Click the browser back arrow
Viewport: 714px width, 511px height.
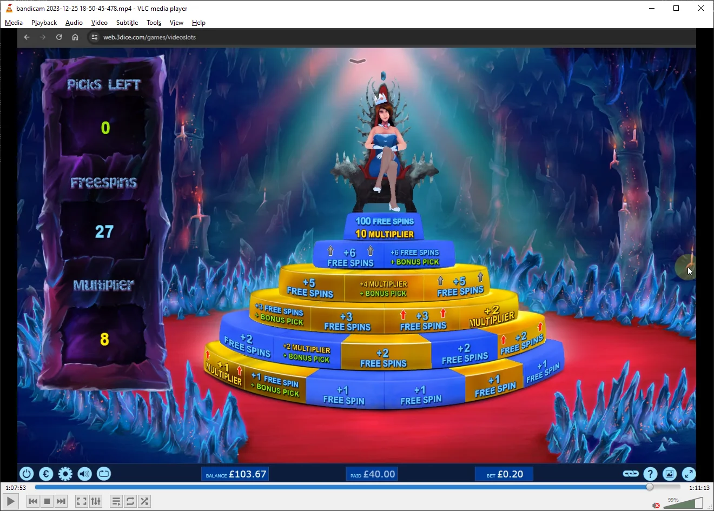tap(27, 37)
